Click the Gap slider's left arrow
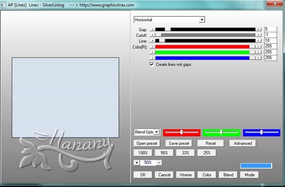Screen dimensions: 285x187 [x=152, y=29]
